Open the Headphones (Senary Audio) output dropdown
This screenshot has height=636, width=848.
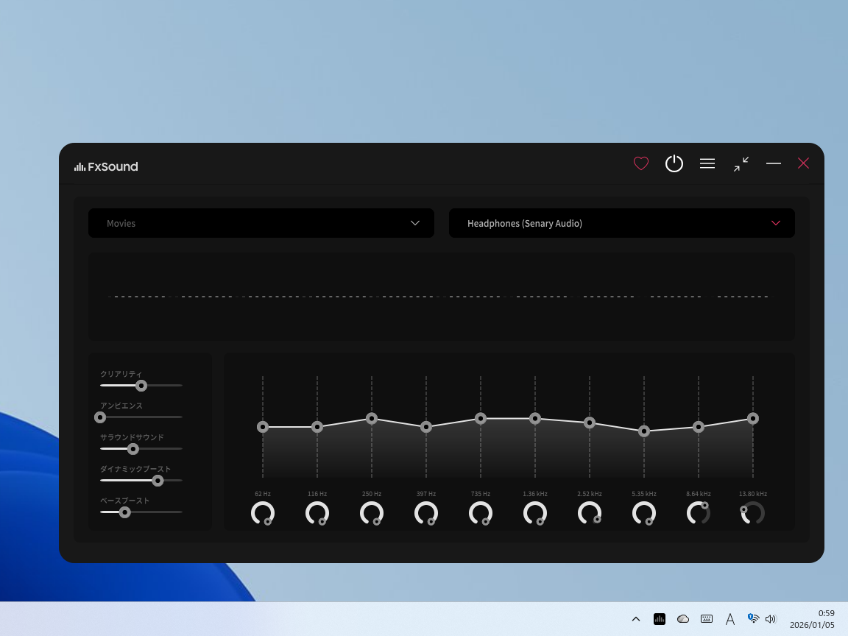(x=621, y=222)
